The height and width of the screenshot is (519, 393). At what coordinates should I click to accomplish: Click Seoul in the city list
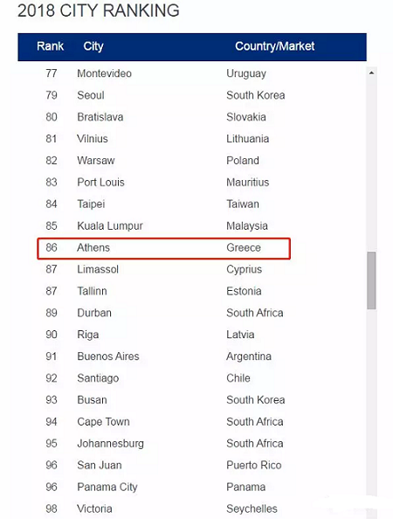click(91, 95)
